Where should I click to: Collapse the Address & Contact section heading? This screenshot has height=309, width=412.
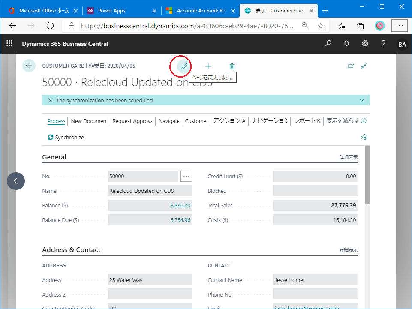coord(71,249)
